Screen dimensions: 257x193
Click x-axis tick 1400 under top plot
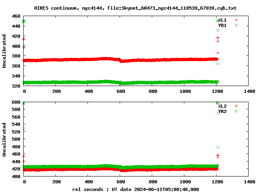249,91
